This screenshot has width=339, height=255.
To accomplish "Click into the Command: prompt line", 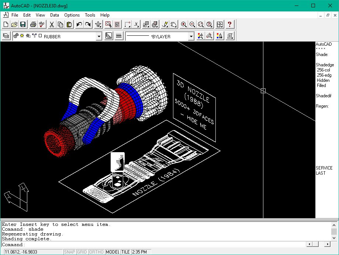I will pyautogui.click(x=153, y=245).
